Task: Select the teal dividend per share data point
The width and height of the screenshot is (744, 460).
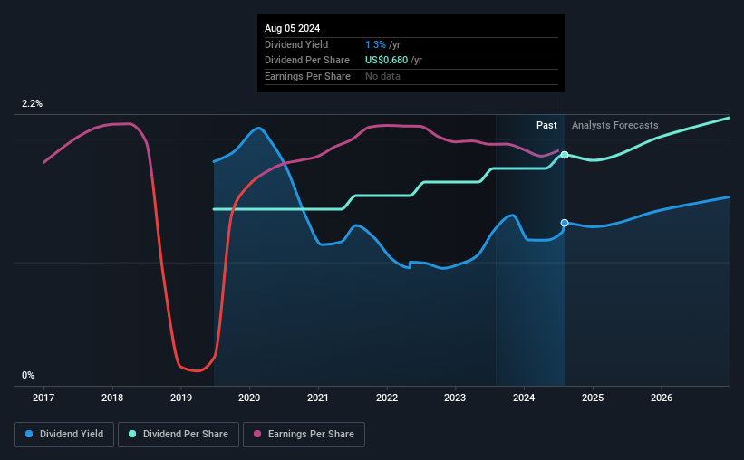Action: pyautogui.click(x=565, y=155)
